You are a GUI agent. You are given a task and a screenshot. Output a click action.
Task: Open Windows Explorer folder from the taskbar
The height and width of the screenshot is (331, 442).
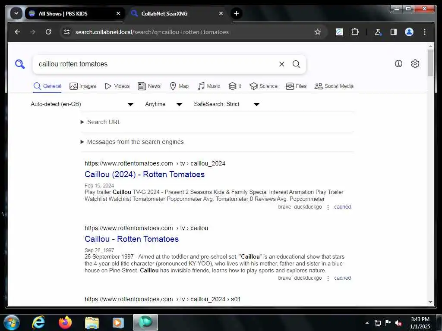[x=92, y=322]
